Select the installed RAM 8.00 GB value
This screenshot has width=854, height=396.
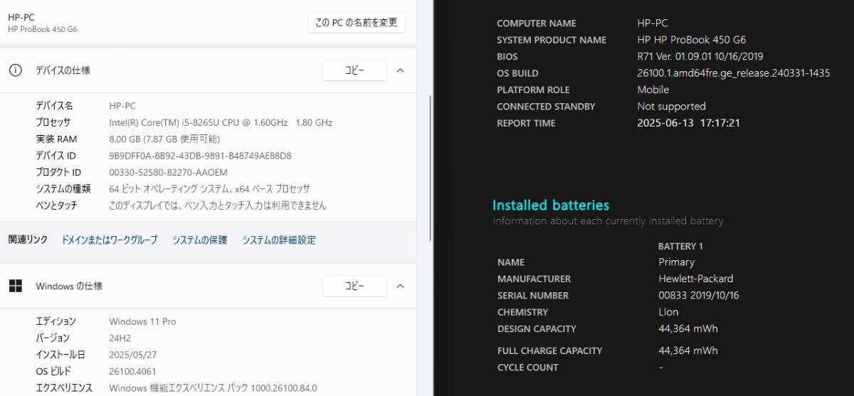[164, 139]
